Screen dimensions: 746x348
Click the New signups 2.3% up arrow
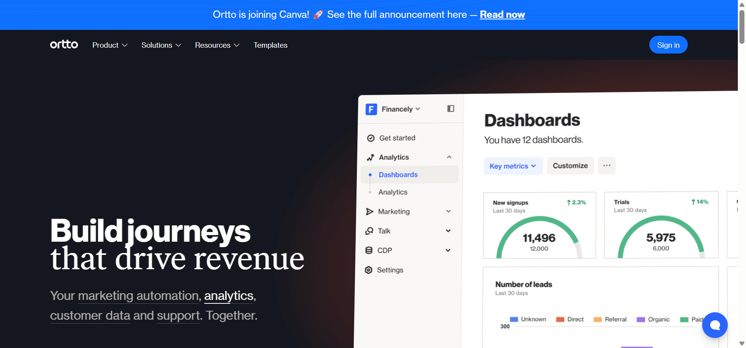click(x=569, y=203)
